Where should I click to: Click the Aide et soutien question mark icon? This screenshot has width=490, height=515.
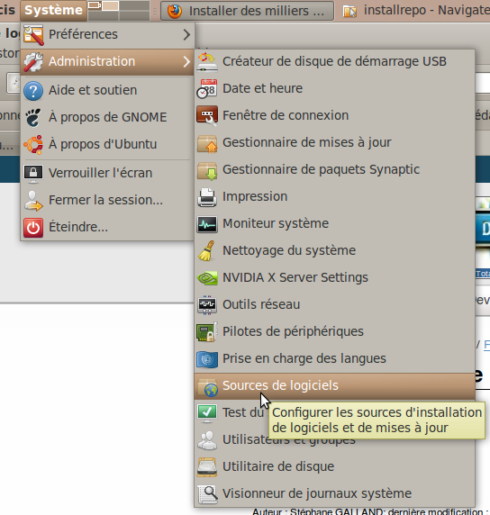pos(33,91)
